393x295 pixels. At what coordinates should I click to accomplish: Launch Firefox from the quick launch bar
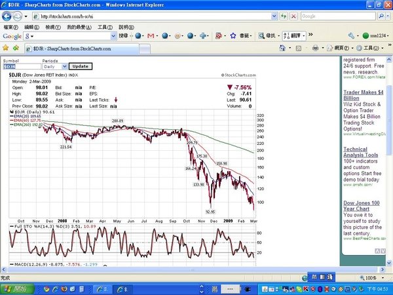64,289
